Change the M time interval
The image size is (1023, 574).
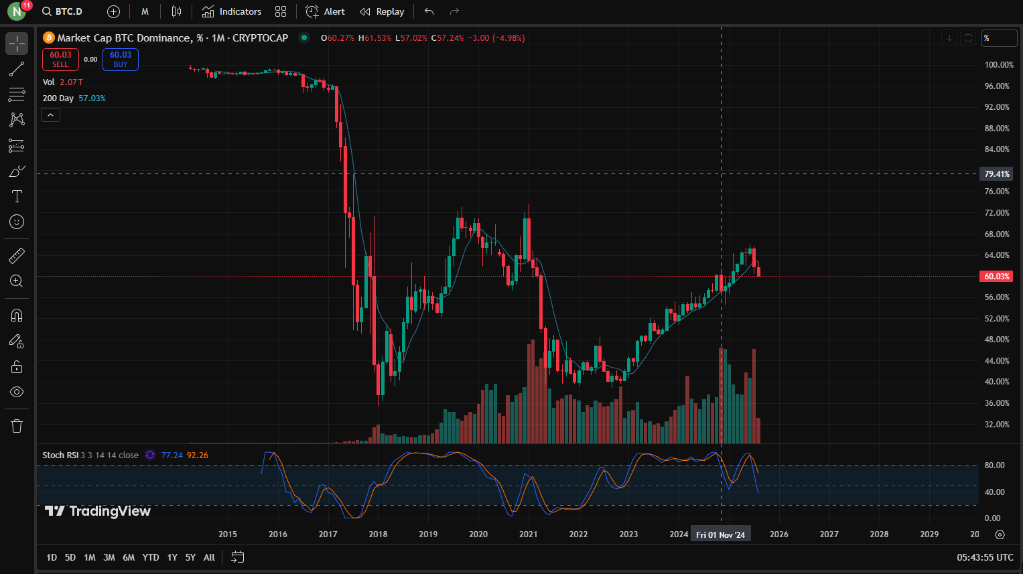click(145, 11)
